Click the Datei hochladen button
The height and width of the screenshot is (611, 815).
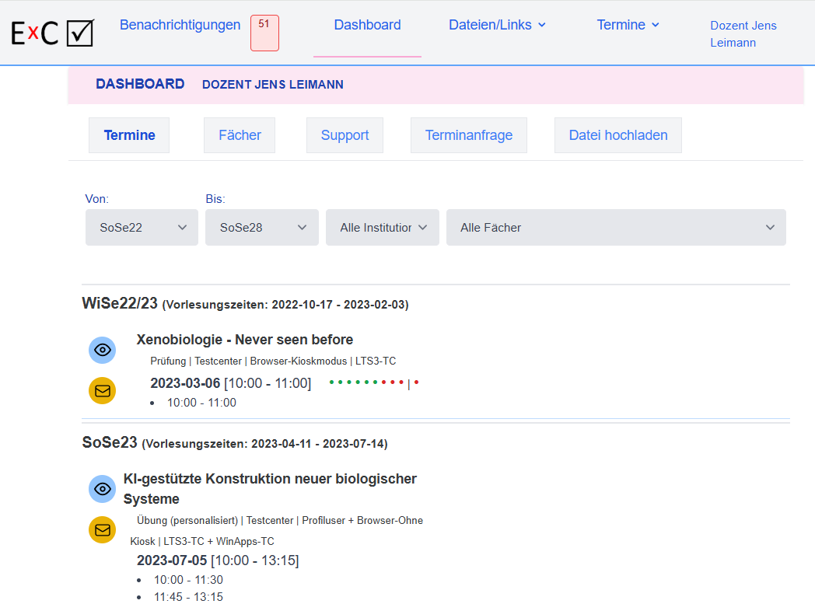tap(617, 135)
